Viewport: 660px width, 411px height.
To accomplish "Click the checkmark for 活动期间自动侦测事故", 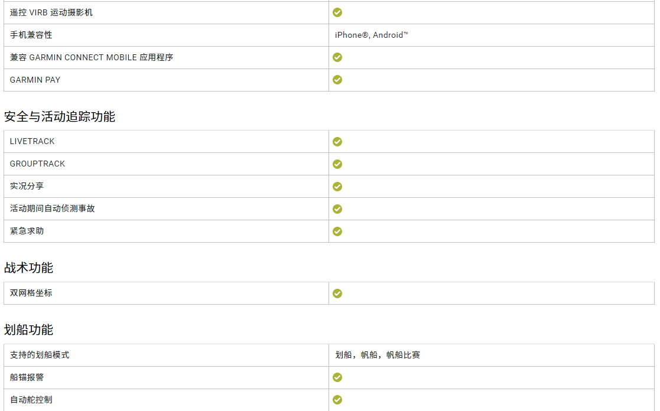I will (337, 209).
